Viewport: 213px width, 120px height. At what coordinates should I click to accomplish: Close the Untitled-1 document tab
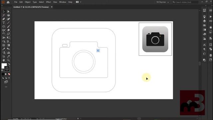[x=52, y=7]
